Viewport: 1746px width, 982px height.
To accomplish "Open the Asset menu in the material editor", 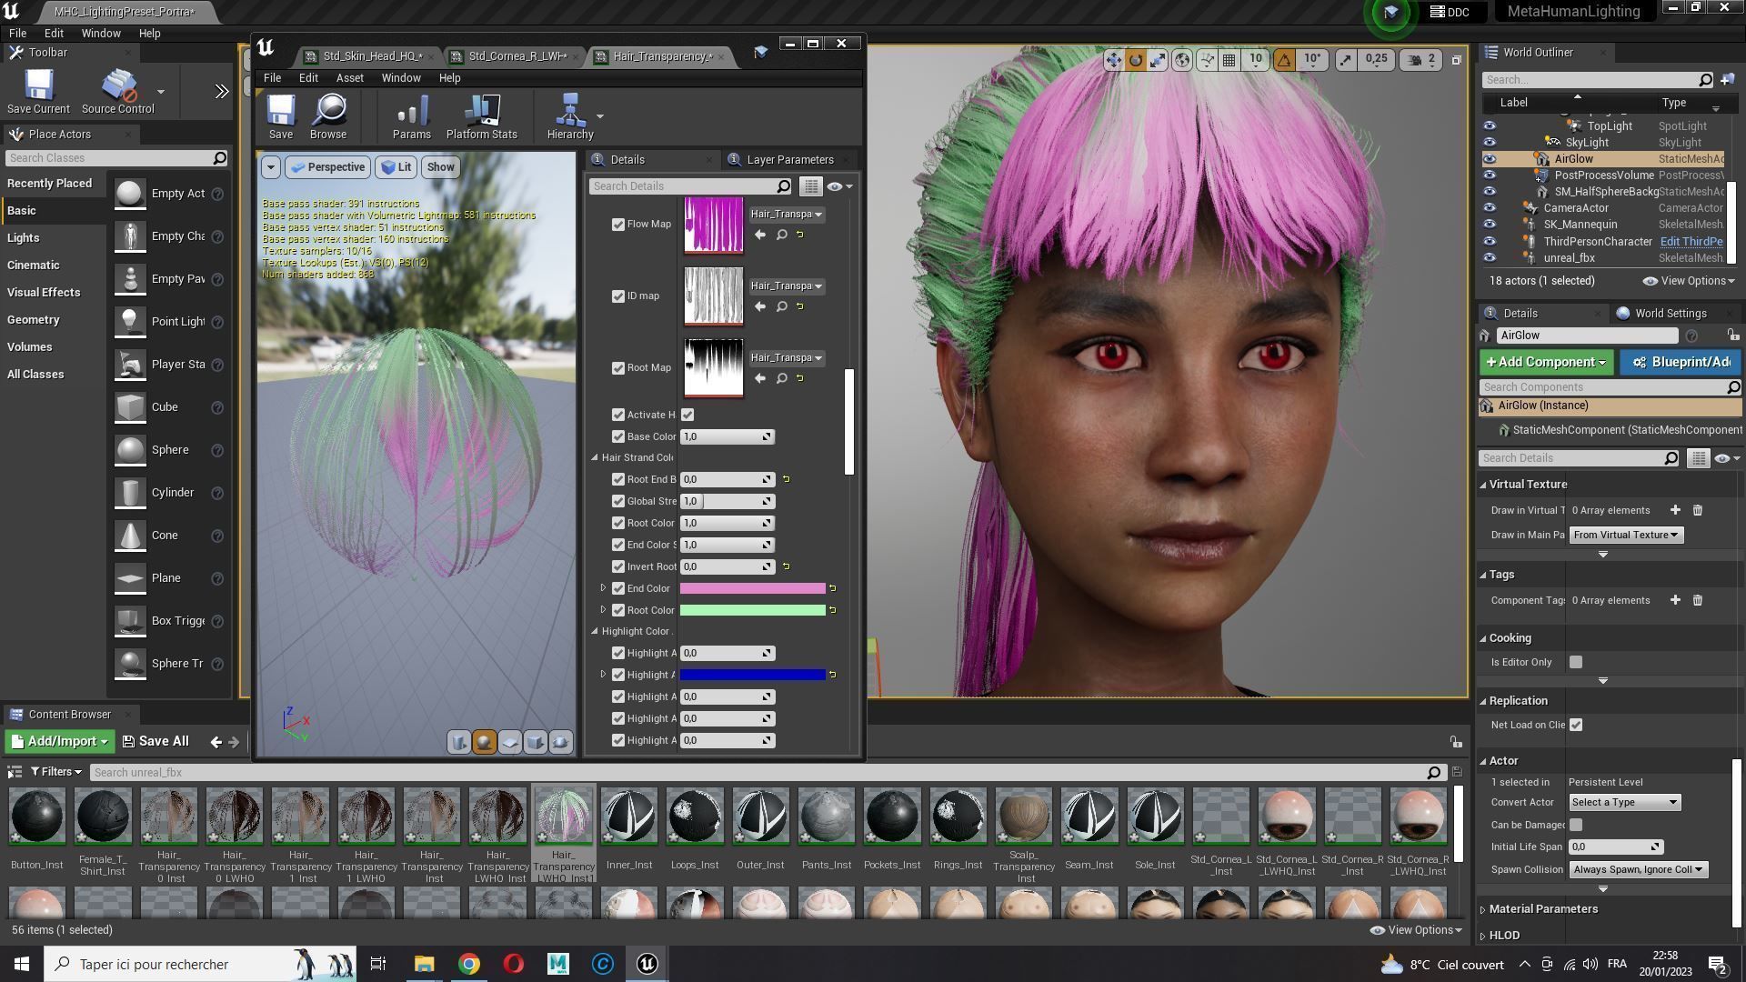I will point(349,78).
